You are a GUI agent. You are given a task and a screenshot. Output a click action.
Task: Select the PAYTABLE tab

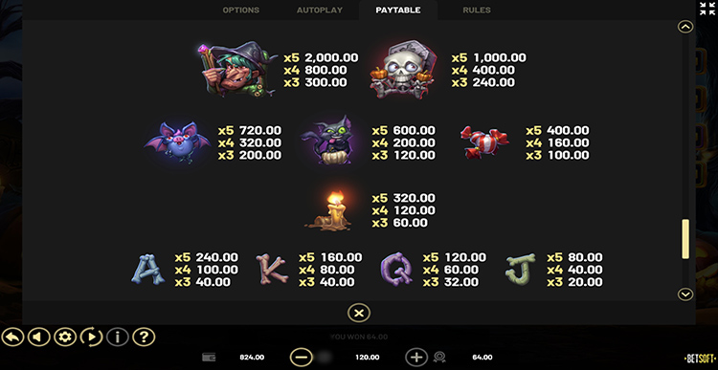pyautogui.click(x=398, y=11)
